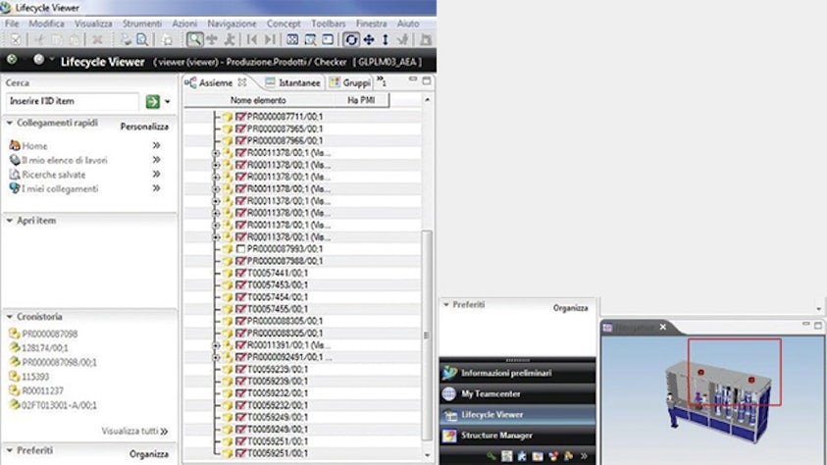Close the Navigator panel tab
Screen dimensions: 827x465
tap(663, 327)
